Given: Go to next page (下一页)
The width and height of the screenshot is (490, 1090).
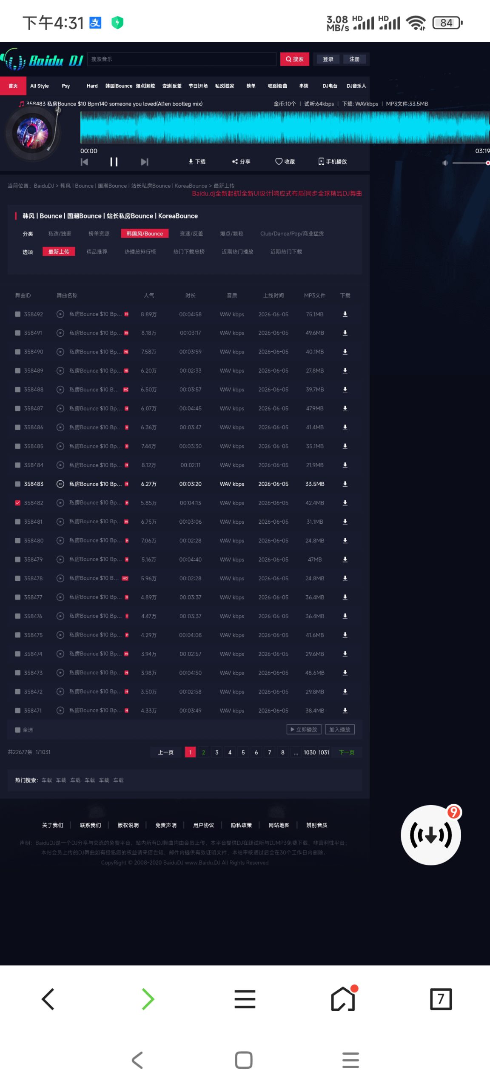Looking at the screenshot, I should pyautogui.click(x=347, y=752).
